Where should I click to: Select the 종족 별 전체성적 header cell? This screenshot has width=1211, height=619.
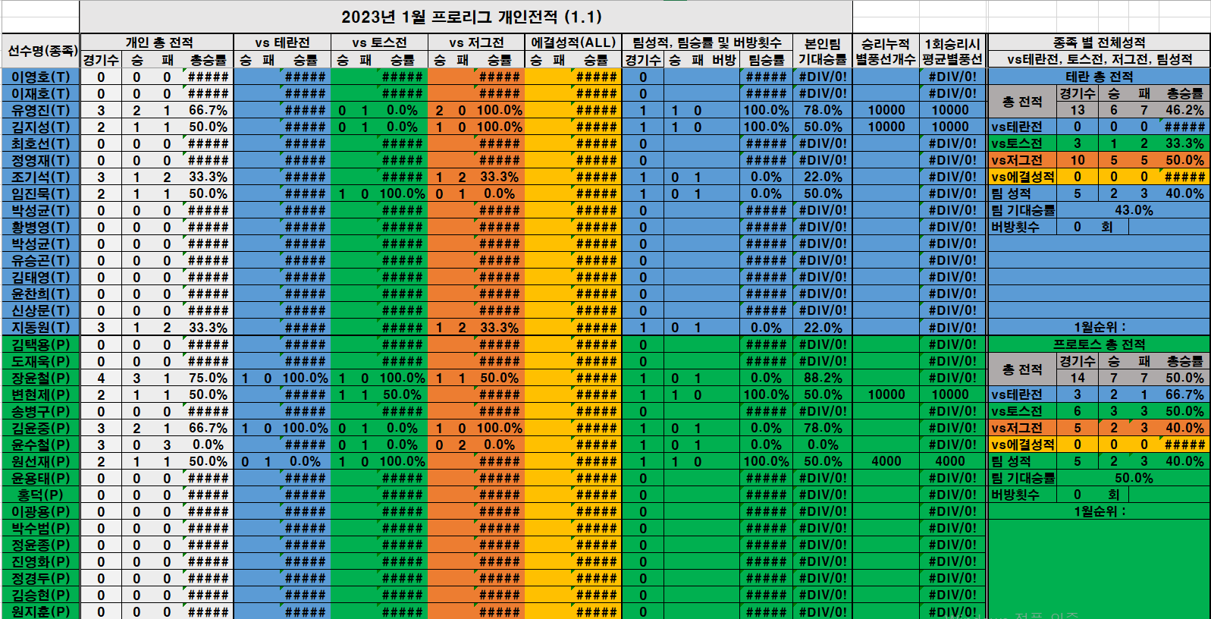click(1099, 42)
